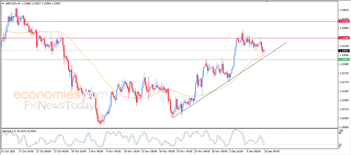This screenshot has height=155, width=351.
Task: Click the 3 Nov 08:00 time label
Action: [95, 151]
